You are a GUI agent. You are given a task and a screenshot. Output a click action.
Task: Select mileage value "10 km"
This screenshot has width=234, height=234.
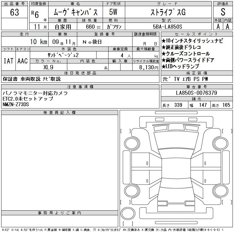(x=39, y=42)
